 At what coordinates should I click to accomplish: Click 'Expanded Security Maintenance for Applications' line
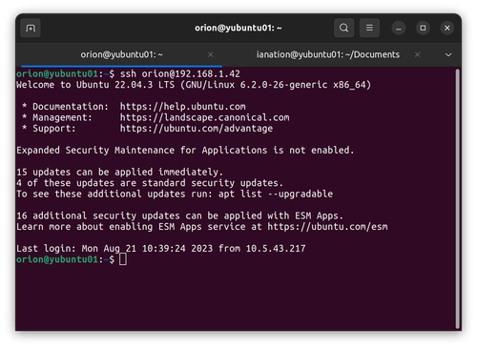click(185, 151)
